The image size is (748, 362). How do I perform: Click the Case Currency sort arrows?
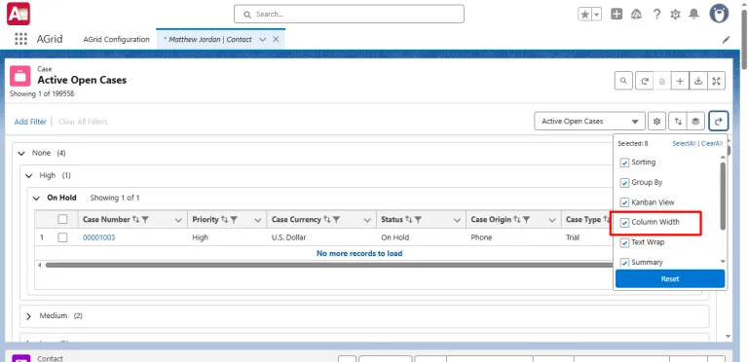tap(327, 220)
